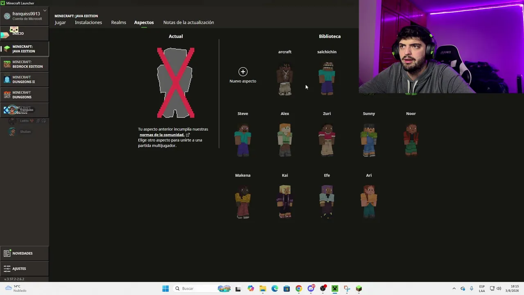Choose the Steve default skin
524x295 pixels.
pyautogui.click(x=243, y=140)
